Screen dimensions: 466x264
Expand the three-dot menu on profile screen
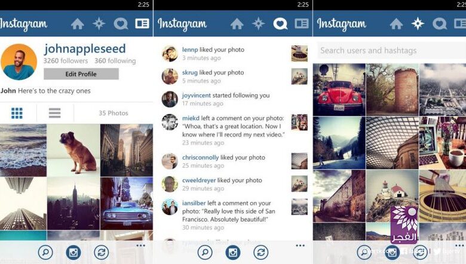[x=140, y=245]
